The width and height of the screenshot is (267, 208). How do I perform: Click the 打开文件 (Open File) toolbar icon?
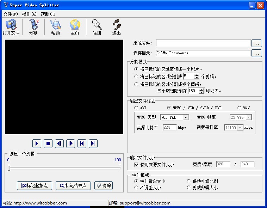pyautogui.click(x=11, y=27)
